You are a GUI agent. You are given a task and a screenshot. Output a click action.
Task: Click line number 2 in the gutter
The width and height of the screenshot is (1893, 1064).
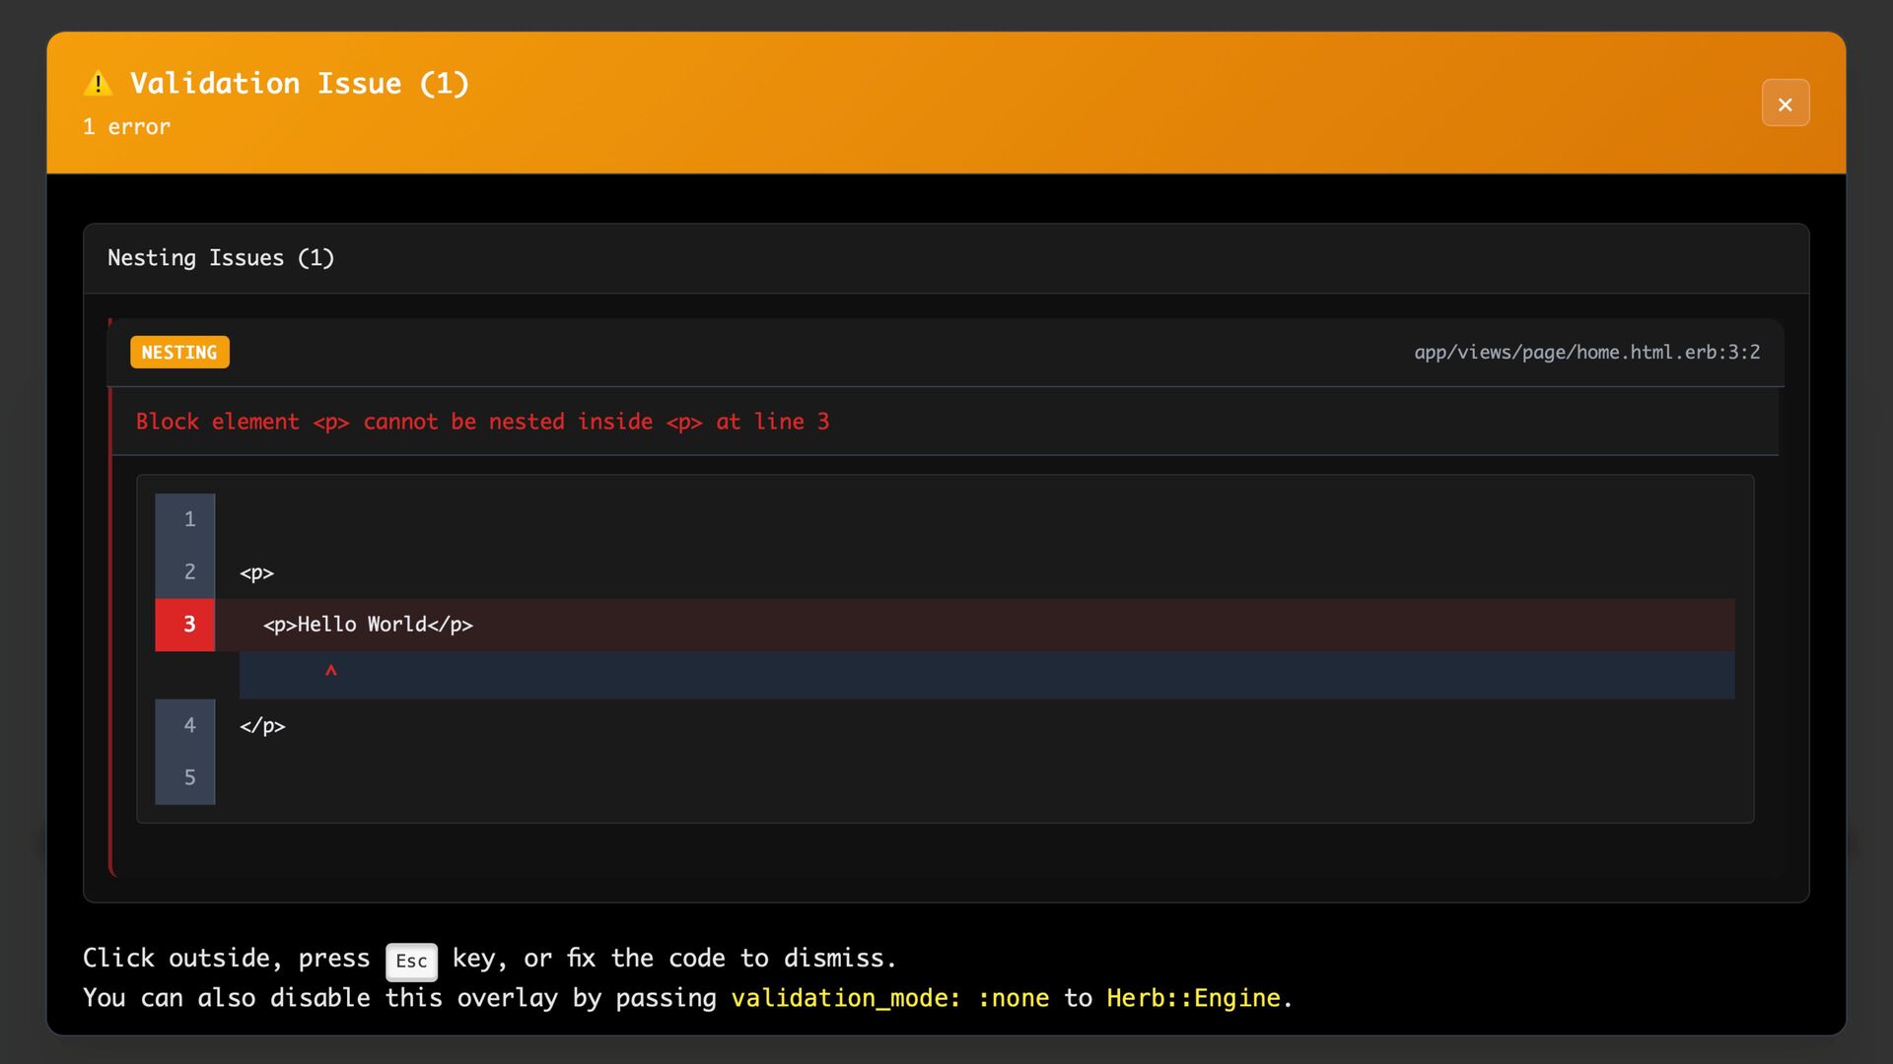click(x=189, y=572)
